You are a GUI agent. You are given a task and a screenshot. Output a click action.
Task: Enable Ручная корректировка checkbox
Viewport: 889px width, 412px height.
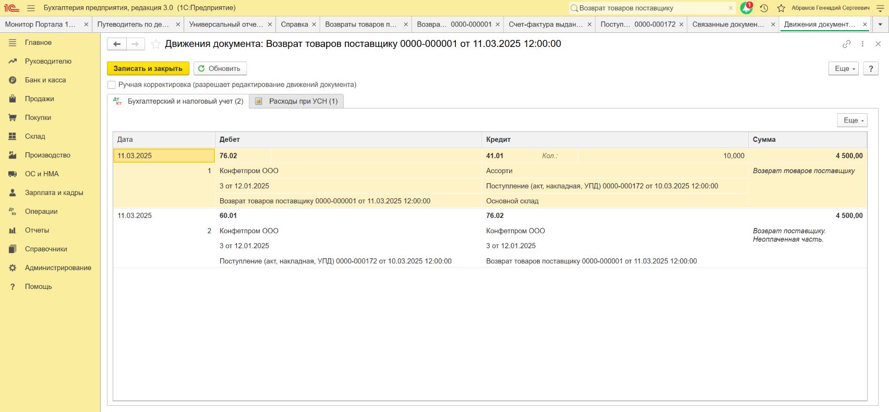click(111, 84)
